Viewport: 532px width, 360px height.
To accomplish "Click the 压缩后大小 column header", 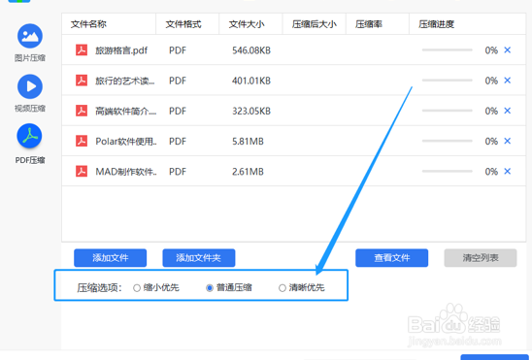I will [315, 24].
